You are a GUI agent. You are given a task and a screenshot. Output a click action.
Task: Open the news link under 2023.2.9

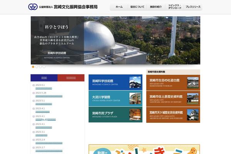[49, 143]
